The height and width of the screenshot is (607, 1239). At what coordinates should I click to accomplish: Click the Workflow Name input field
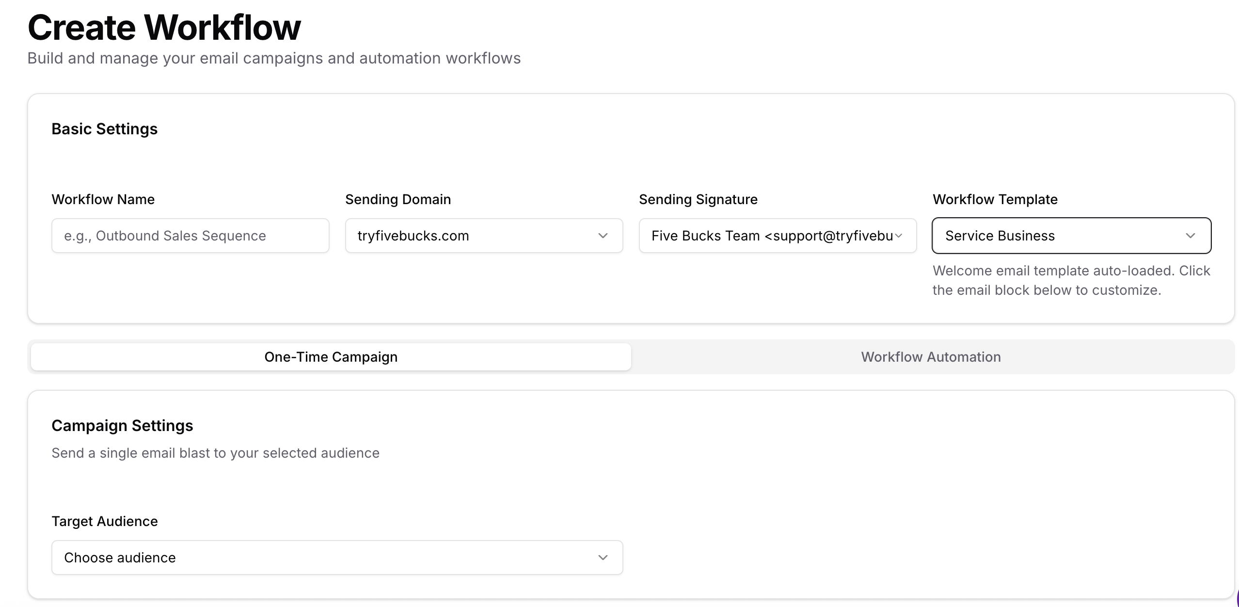point(190,236)
